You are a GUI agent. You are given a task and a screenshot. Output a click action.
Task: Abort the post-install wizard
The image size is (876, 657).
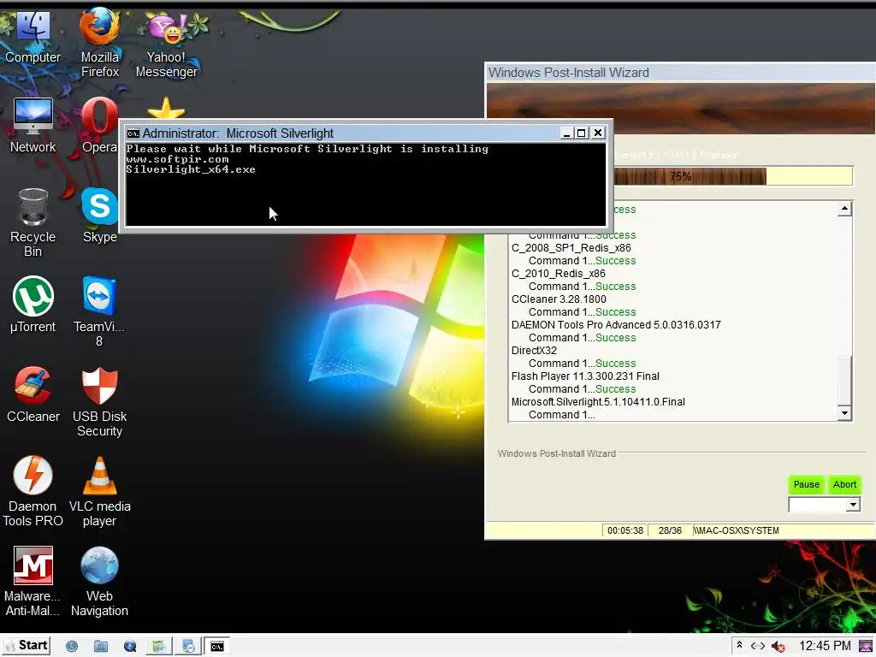point(844,484)
